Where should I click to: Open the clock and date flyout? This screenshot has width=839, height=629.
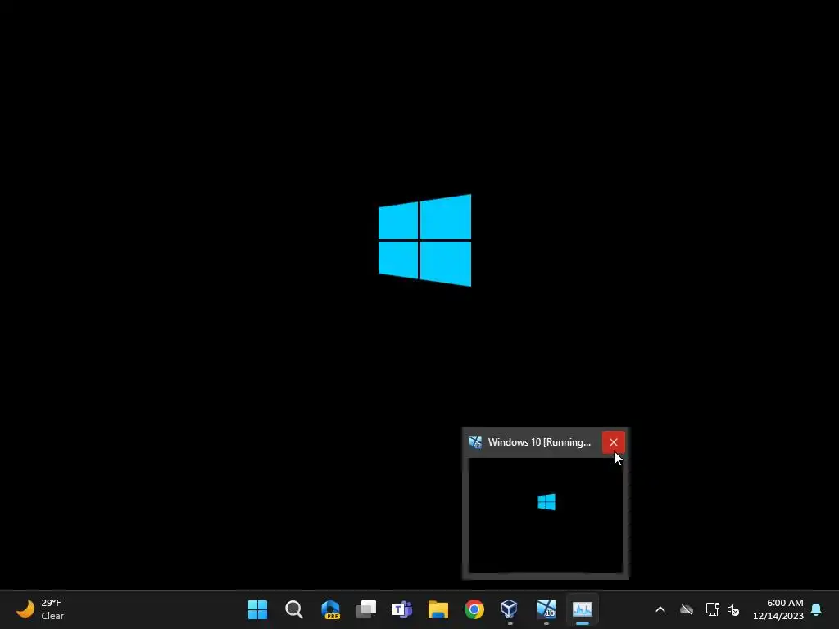coord(778,609)
